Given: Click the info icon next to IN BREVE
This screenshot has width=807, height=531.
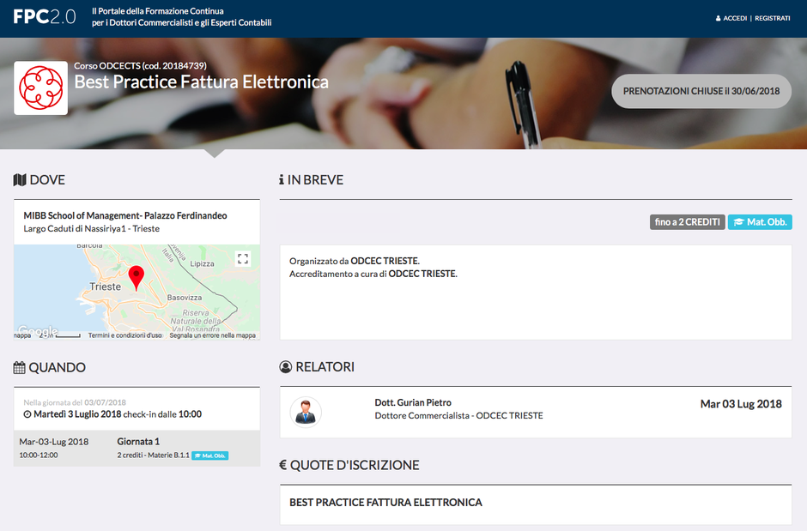Looking at the screenshot, I should pyautogui.click(x=282, y=180).
